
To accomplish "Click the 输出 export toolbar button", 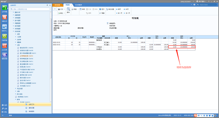I will coord(61,13).
